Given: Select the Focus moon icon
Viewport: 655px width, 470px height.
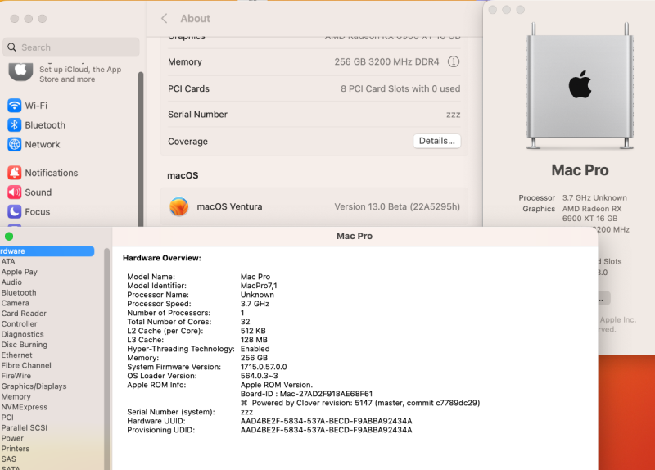Looking at the screenshot, I should (14, 211).
